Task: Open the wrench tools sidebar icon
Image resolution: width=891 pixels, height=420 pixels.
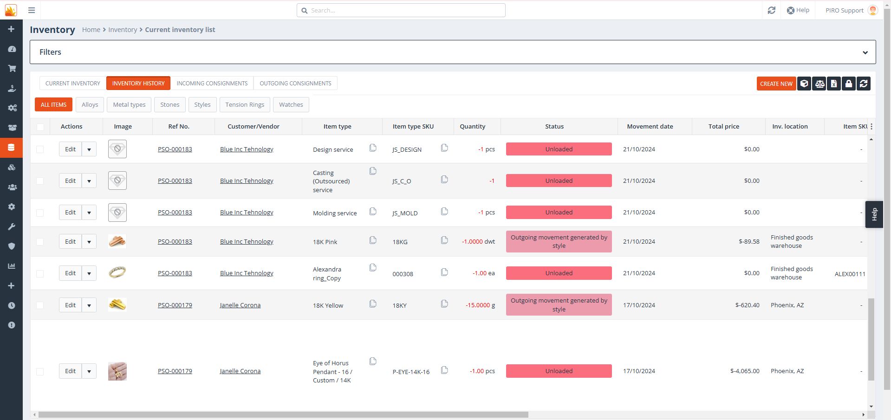Action: coord(12,226)
